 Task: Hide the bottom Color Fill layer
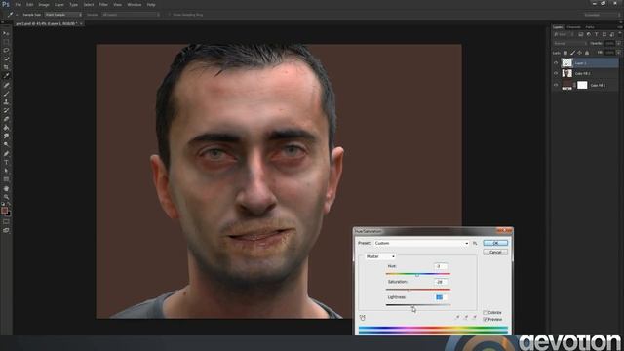[x=556, y=85]
